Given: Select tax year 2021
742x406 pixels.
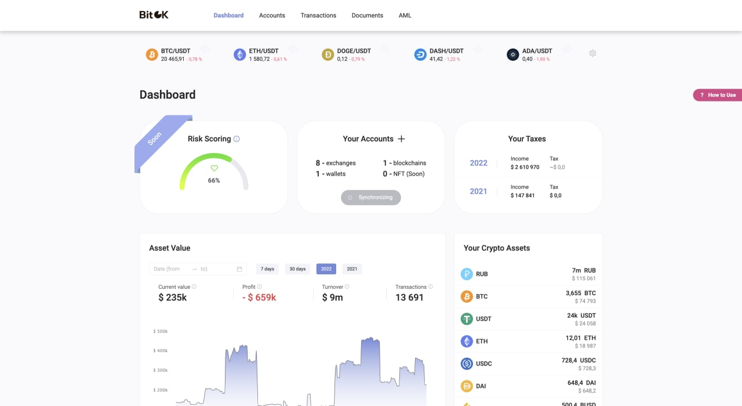Looking at the screenshot, I should pos(478,191).
